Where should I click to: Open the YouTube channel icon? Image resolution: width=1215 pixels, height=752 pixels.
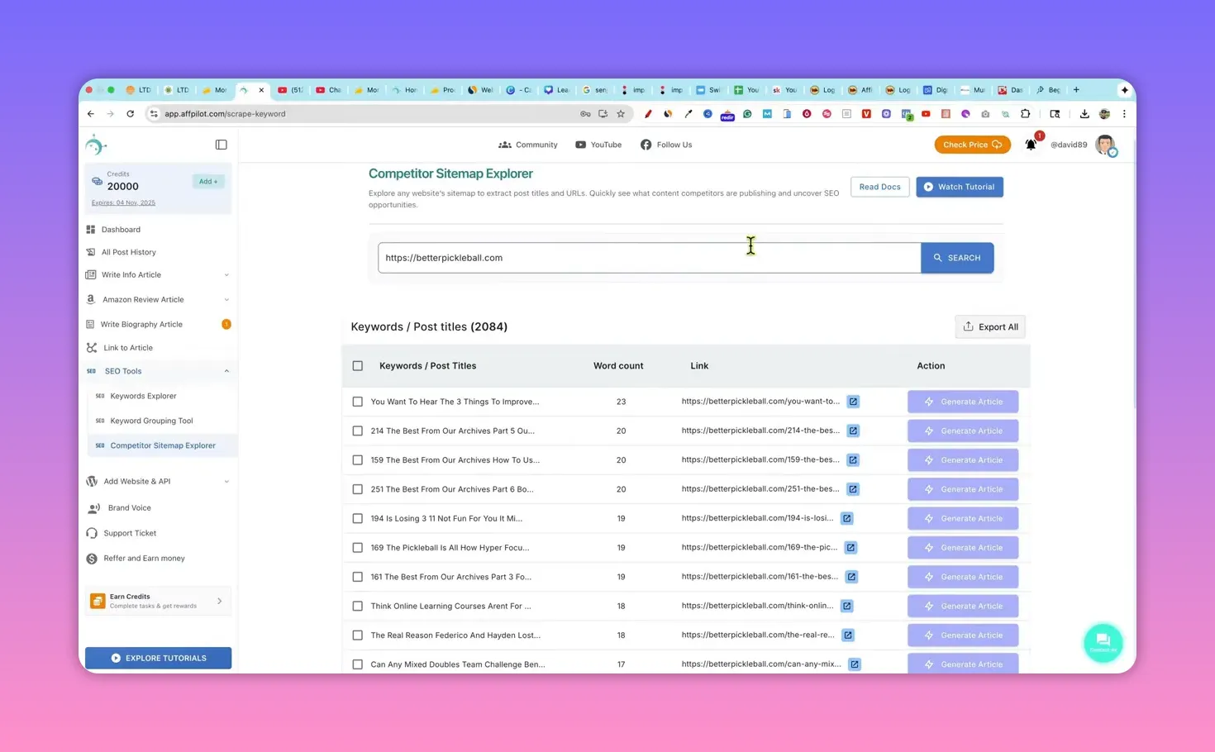pos(582,145)
